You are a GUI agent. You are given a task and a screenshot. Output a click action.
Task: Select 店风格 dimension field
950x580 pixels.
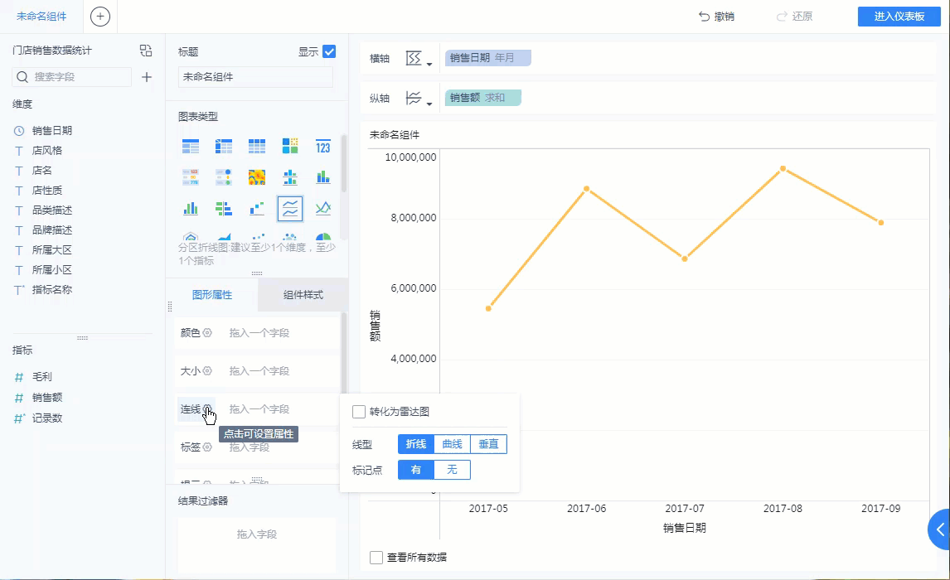(x=47, y=150)
